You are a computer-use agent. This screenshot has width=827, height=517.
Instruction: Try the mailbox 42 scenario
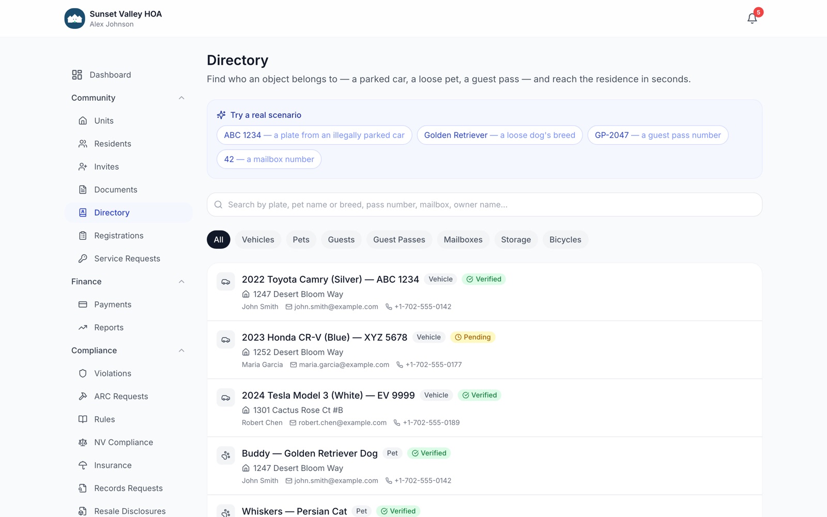coord(269,159)
